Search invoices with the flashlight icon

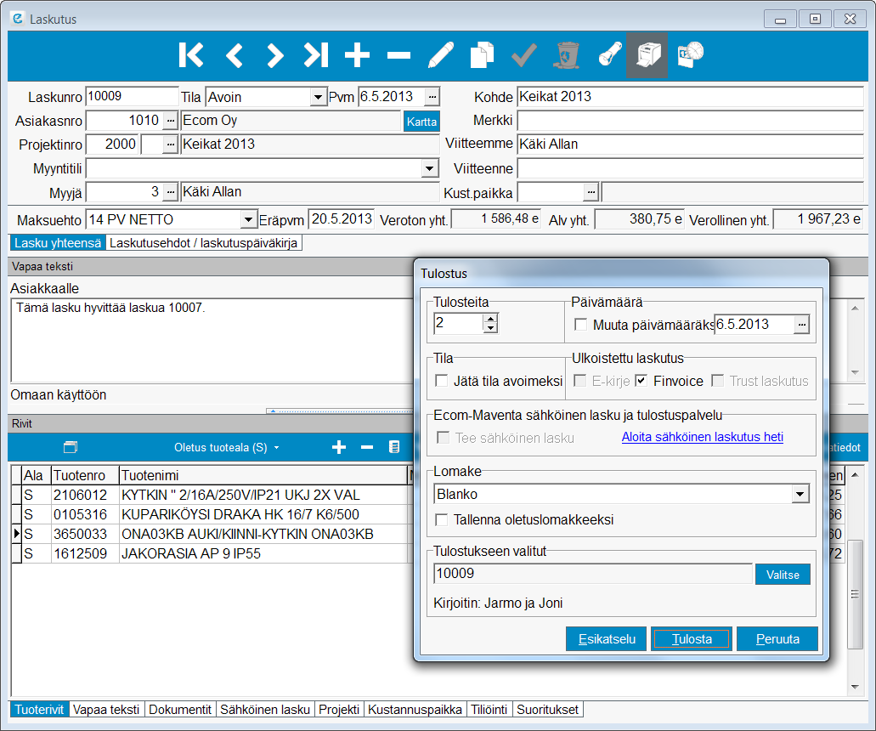pyautogui.click(x=609, y=55)
